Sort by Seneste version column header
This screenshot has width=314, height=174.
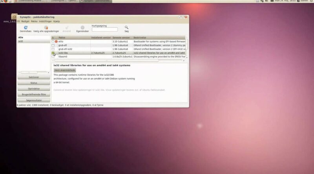click(122, 38)
